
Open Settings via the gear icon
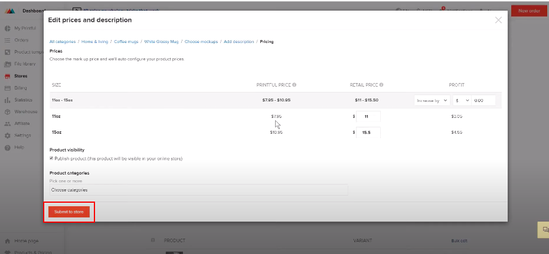pyautogui.click(x=7, y=135)
